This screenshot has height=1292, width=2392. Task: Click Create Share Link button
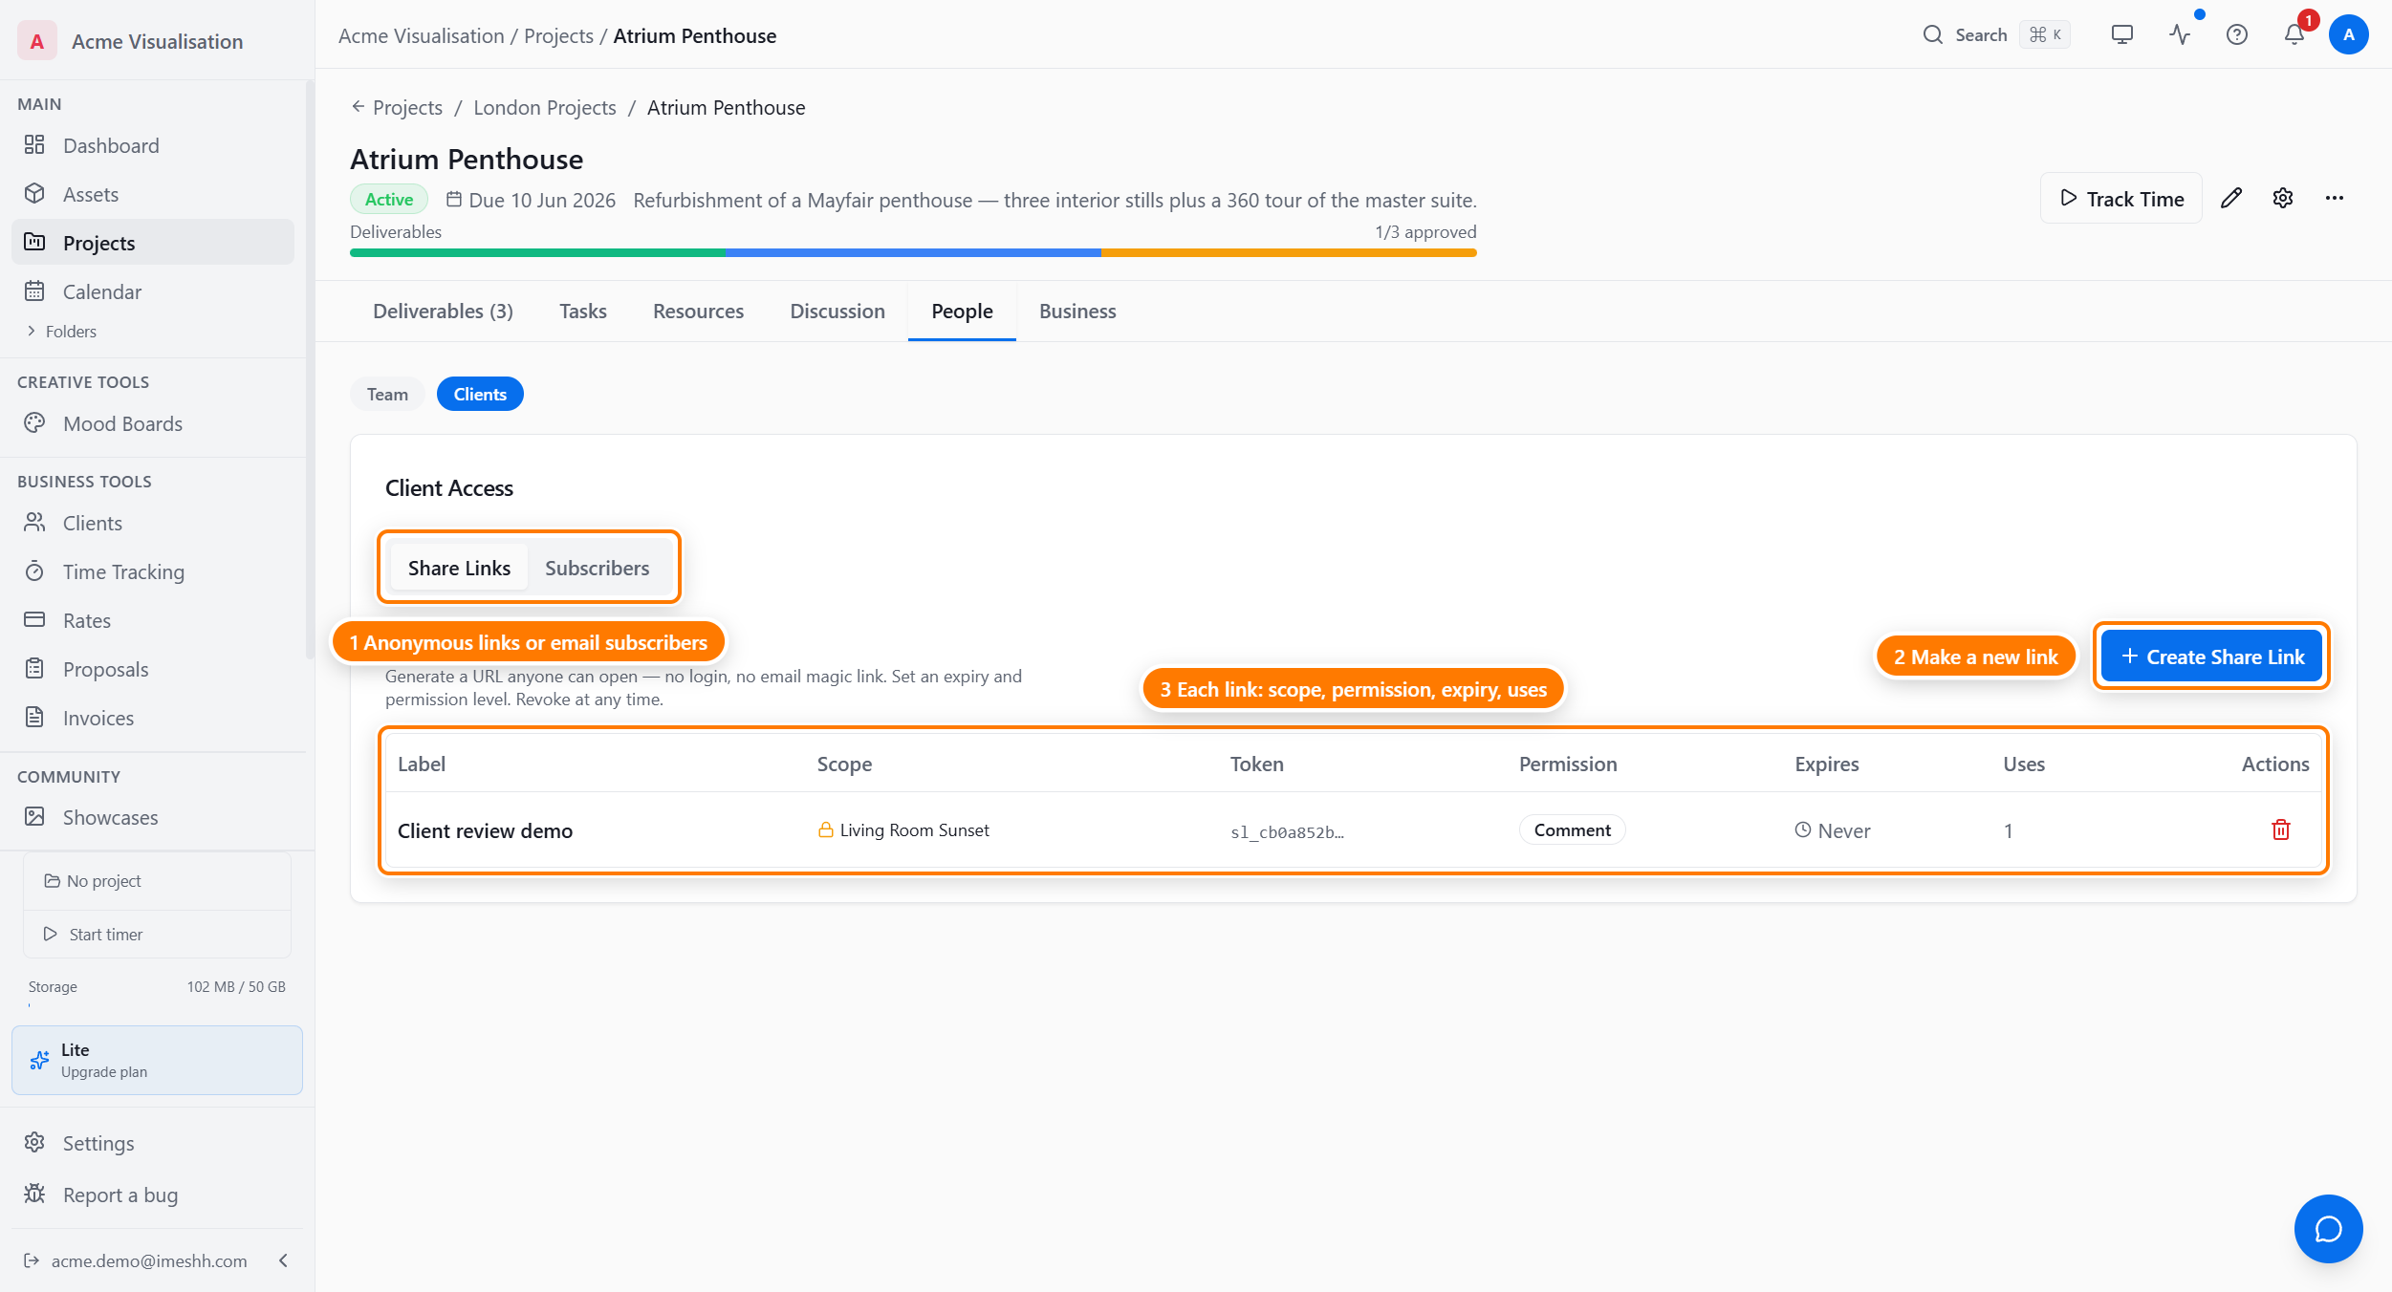point(2211,657)
